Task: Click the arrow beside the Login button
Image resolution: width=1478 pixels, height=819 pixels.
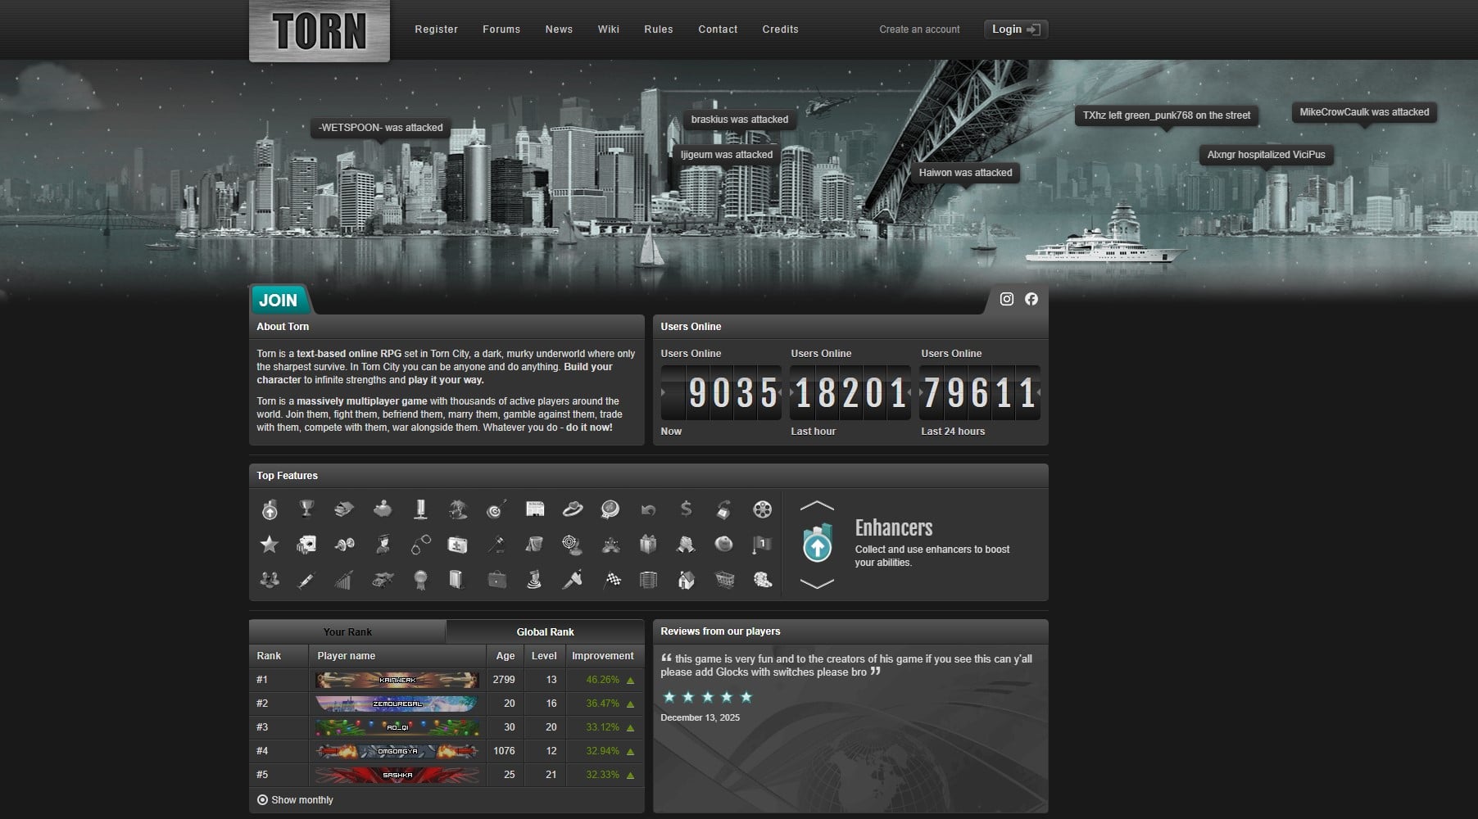Action: point(1034,29)
